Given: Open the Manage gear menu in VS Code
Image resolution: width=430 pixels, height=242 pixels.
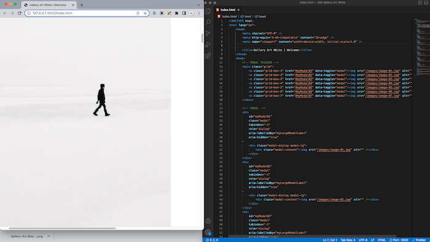Looking at the screenshot, I should tap(208, 232).
